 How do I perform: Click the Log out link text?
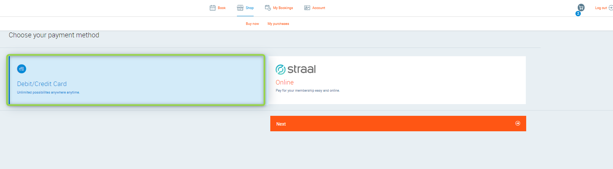[x=600, y=8]
